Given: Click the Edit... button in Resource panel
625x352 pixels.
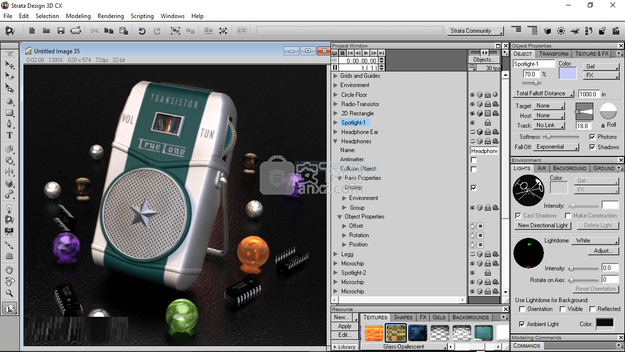Looking at the screenshot, I should point(345,335).
